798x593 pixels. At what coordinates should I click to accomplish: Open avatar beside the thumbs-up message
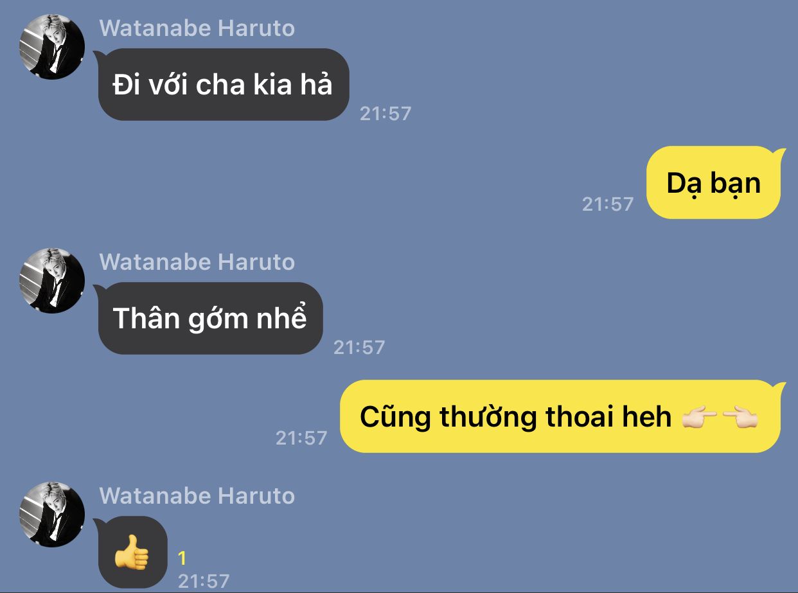click(52, 514)
